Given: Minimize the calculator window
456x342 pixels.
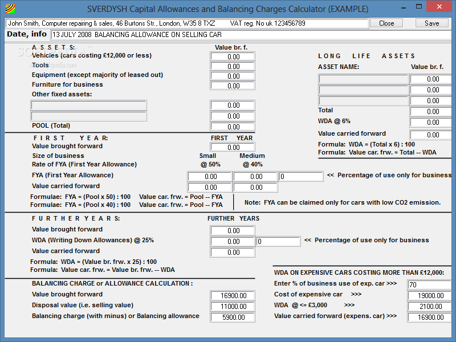Looking at the screenshot, I should pos(404,7).
